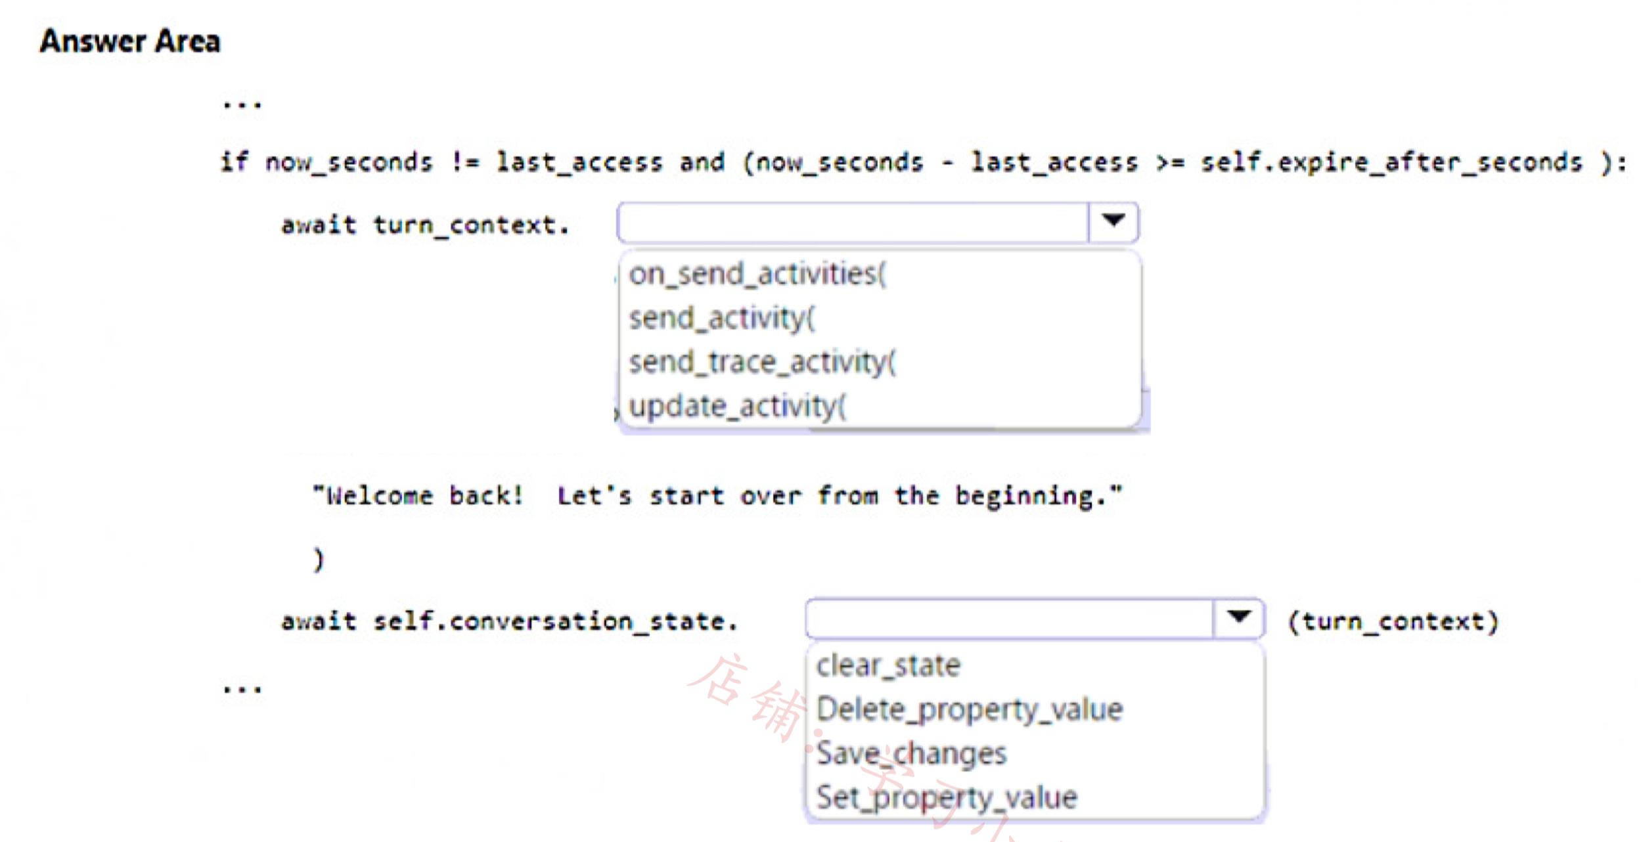Click the if now_seconds code line

(924, 162)
